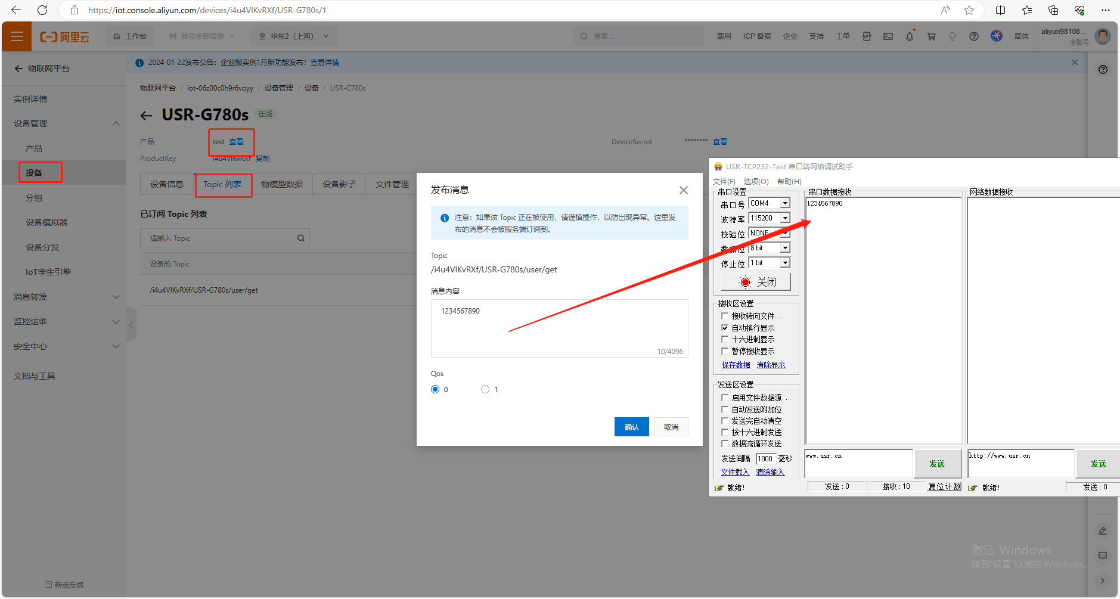Screen dimensions: 1120x599
Task: Refresh the browser page
Action: [42, 10]
